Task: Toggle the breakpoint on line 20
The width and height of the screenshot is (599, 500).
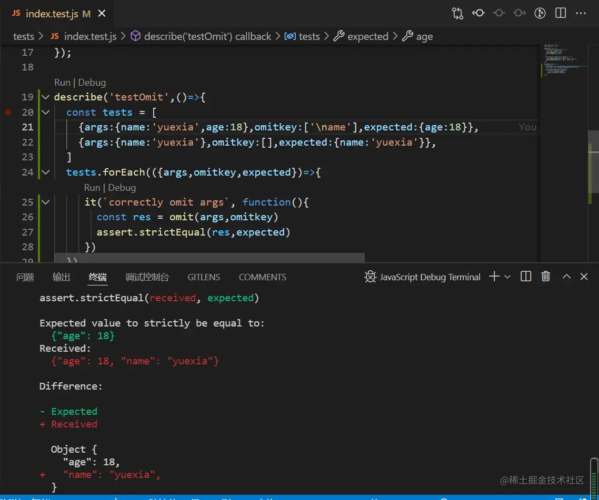Action: coord(8,112)
